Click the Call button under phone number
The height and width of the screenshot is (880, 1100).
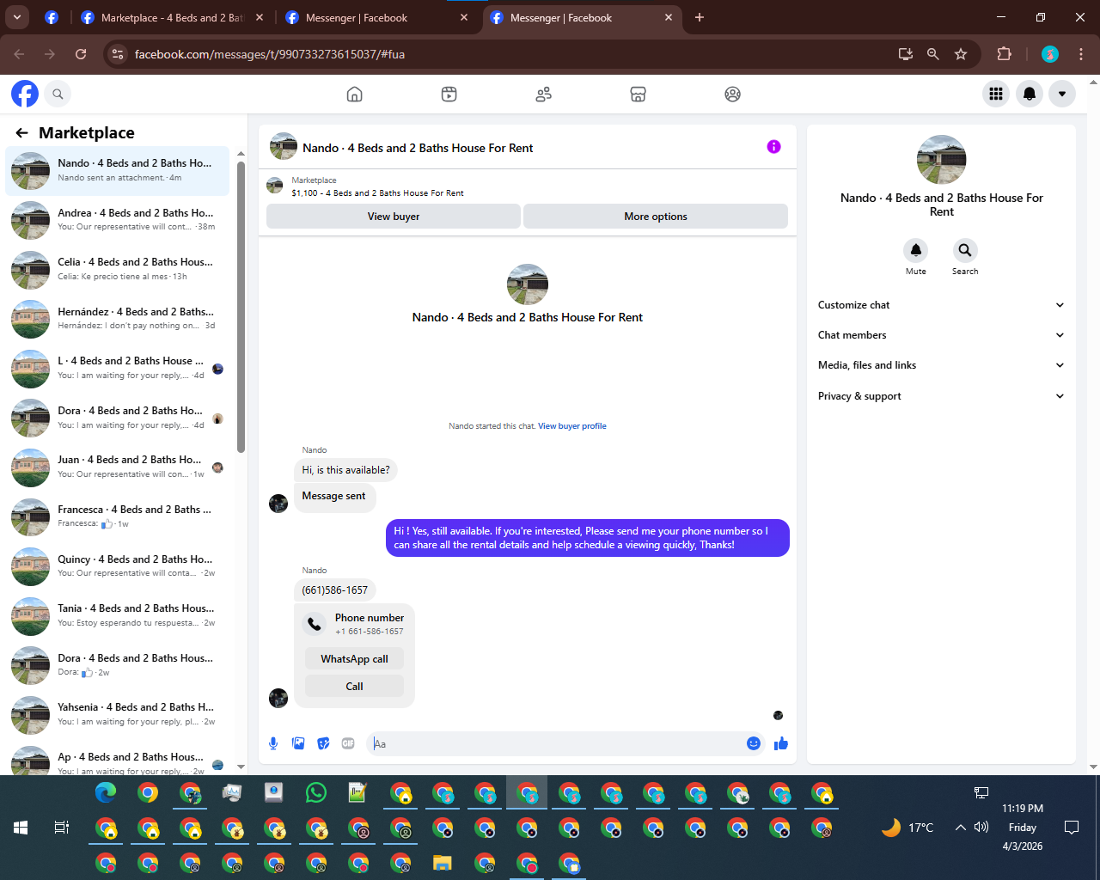(x=354, y=687)
